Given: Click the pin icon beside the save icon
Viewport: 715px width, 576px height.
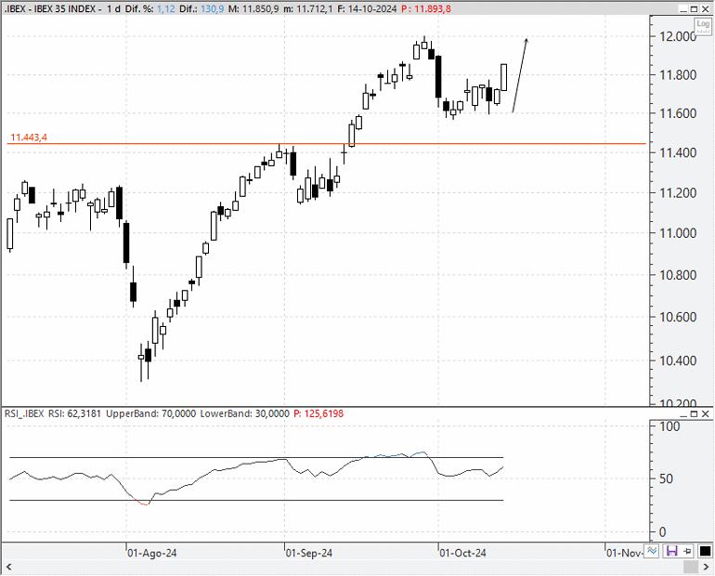Looking at the screenshot, I should click(x=687, y=551).
